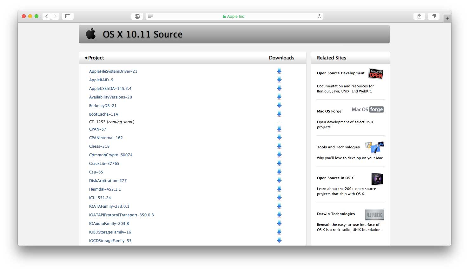The width and height of the screenshot is (469, 271).
Task: Reload the page with refresh icon
Action: pyautogui.click(x=319, y=16)
